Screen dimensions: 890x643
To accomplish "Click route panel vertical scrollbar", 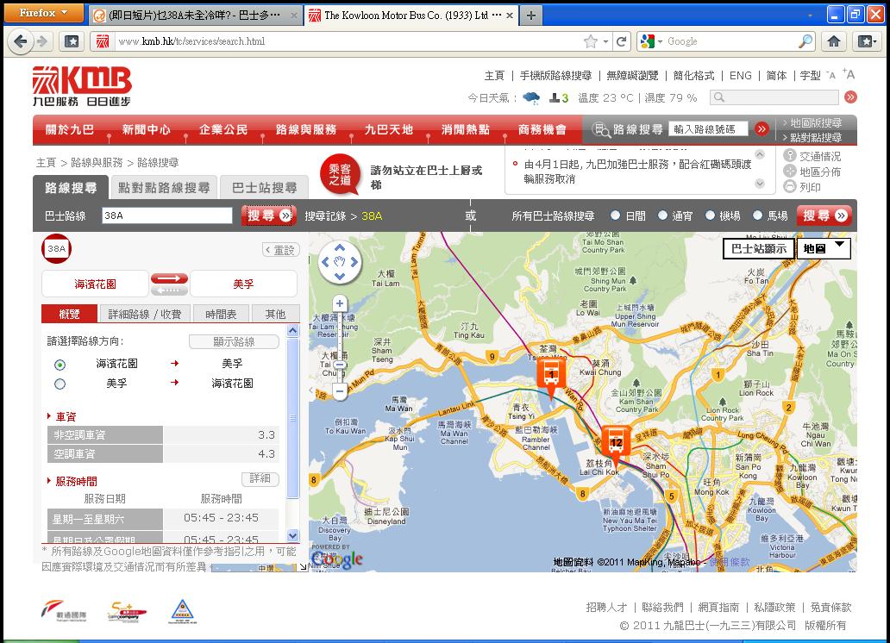I will point(293,417).
